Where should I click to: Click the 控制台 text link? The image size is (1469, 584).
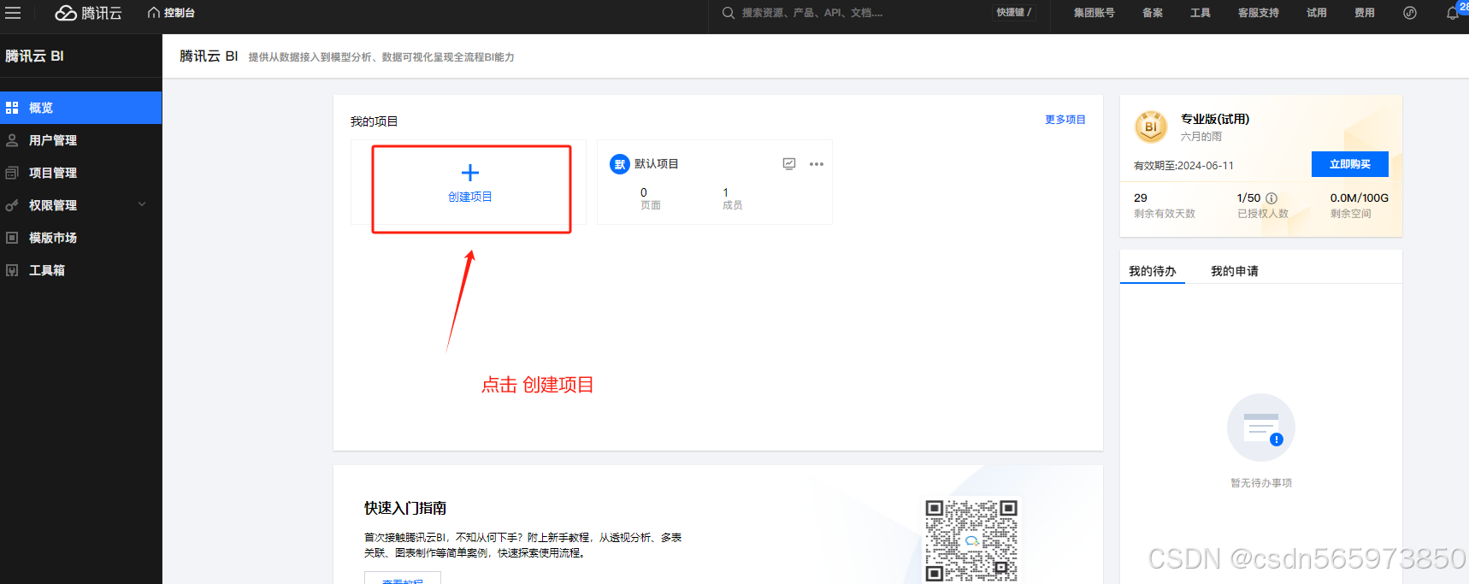[x=180, y=13]
